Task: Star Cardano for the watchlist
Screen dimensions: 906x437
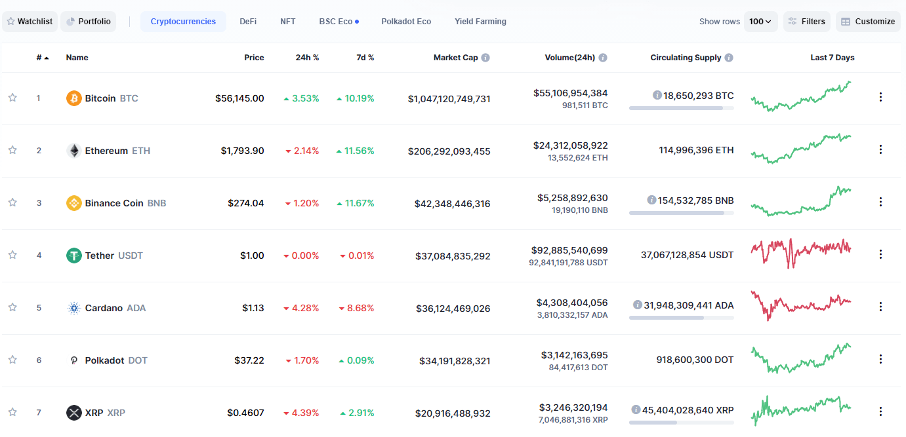Action: point(12,307)
